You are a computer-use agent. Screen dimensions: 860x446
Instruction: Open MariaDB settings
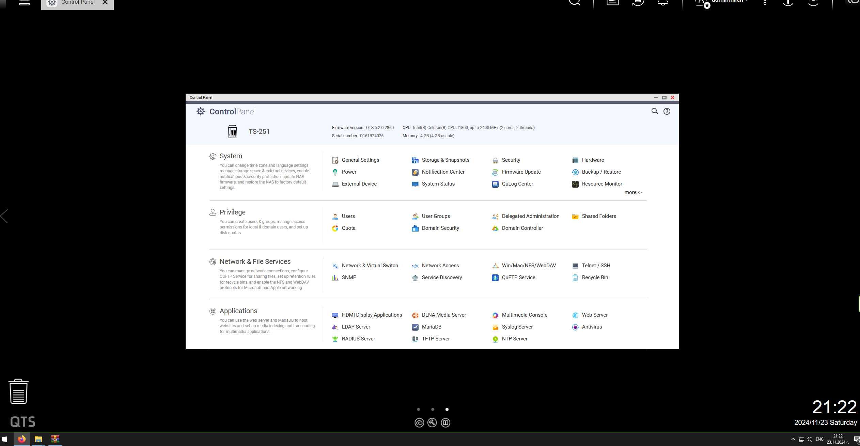click(426, 327)
